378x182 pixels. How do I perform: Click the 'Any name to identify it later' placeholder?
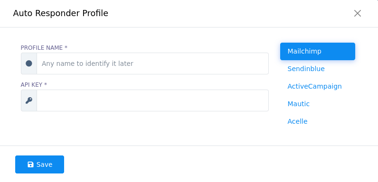point(87,64)
